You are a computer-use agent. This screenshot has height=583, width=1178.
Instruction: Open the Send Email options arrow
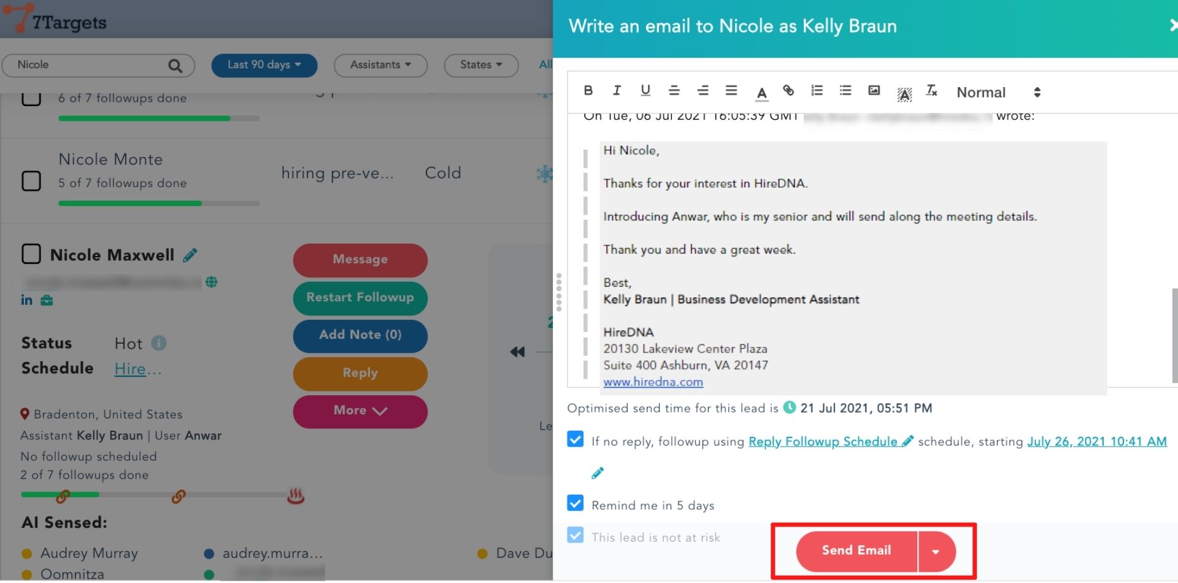tap(936, 551)
